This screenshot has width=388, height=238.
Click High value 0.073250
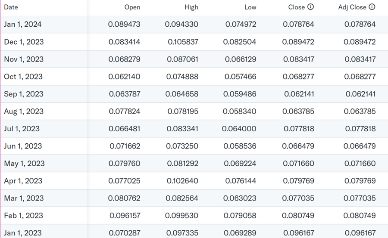(x=182, y=146)
